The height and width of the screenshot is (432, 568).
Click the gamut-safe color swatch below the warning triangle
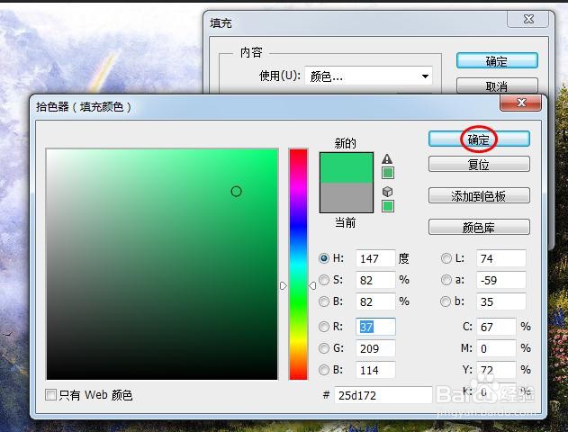click(x=388, y=173)
